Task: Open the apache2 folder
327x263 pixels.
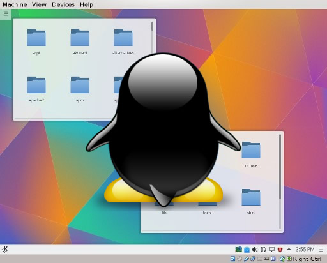Action: pyautogui.click(x=36, y=89)
